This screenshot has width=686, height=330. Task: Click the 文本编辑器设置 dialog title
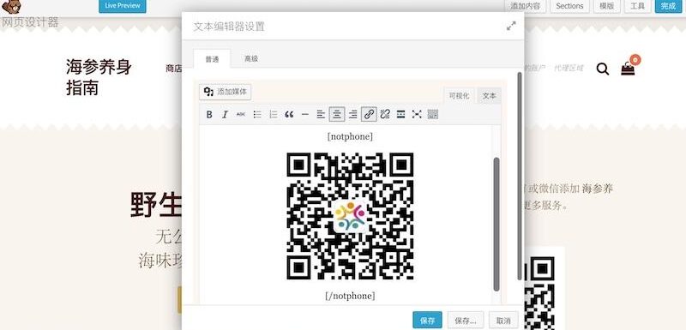(x=229, y=27)
